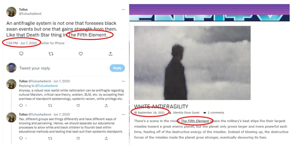Screen dimensions: 294x145
Task: Click the reply icon under the main tweet
Action: pos(21,54)
